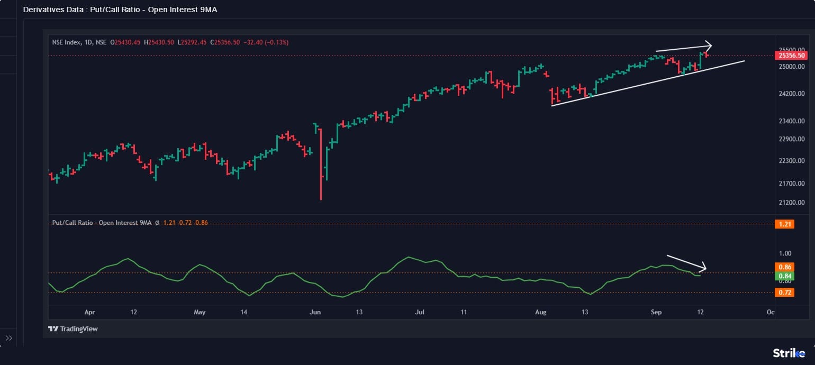This screenshot has height=365, width=815.
Task: Click the orange 1.21 level label on the scale
Action: 784,224
